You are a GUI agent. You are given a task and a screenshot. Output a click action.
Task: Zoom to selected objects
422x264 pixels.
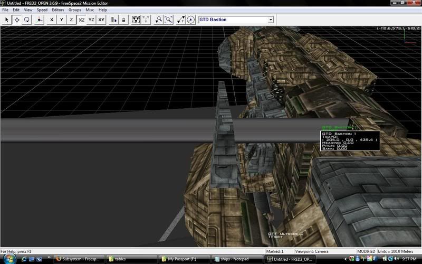[159, 20]
